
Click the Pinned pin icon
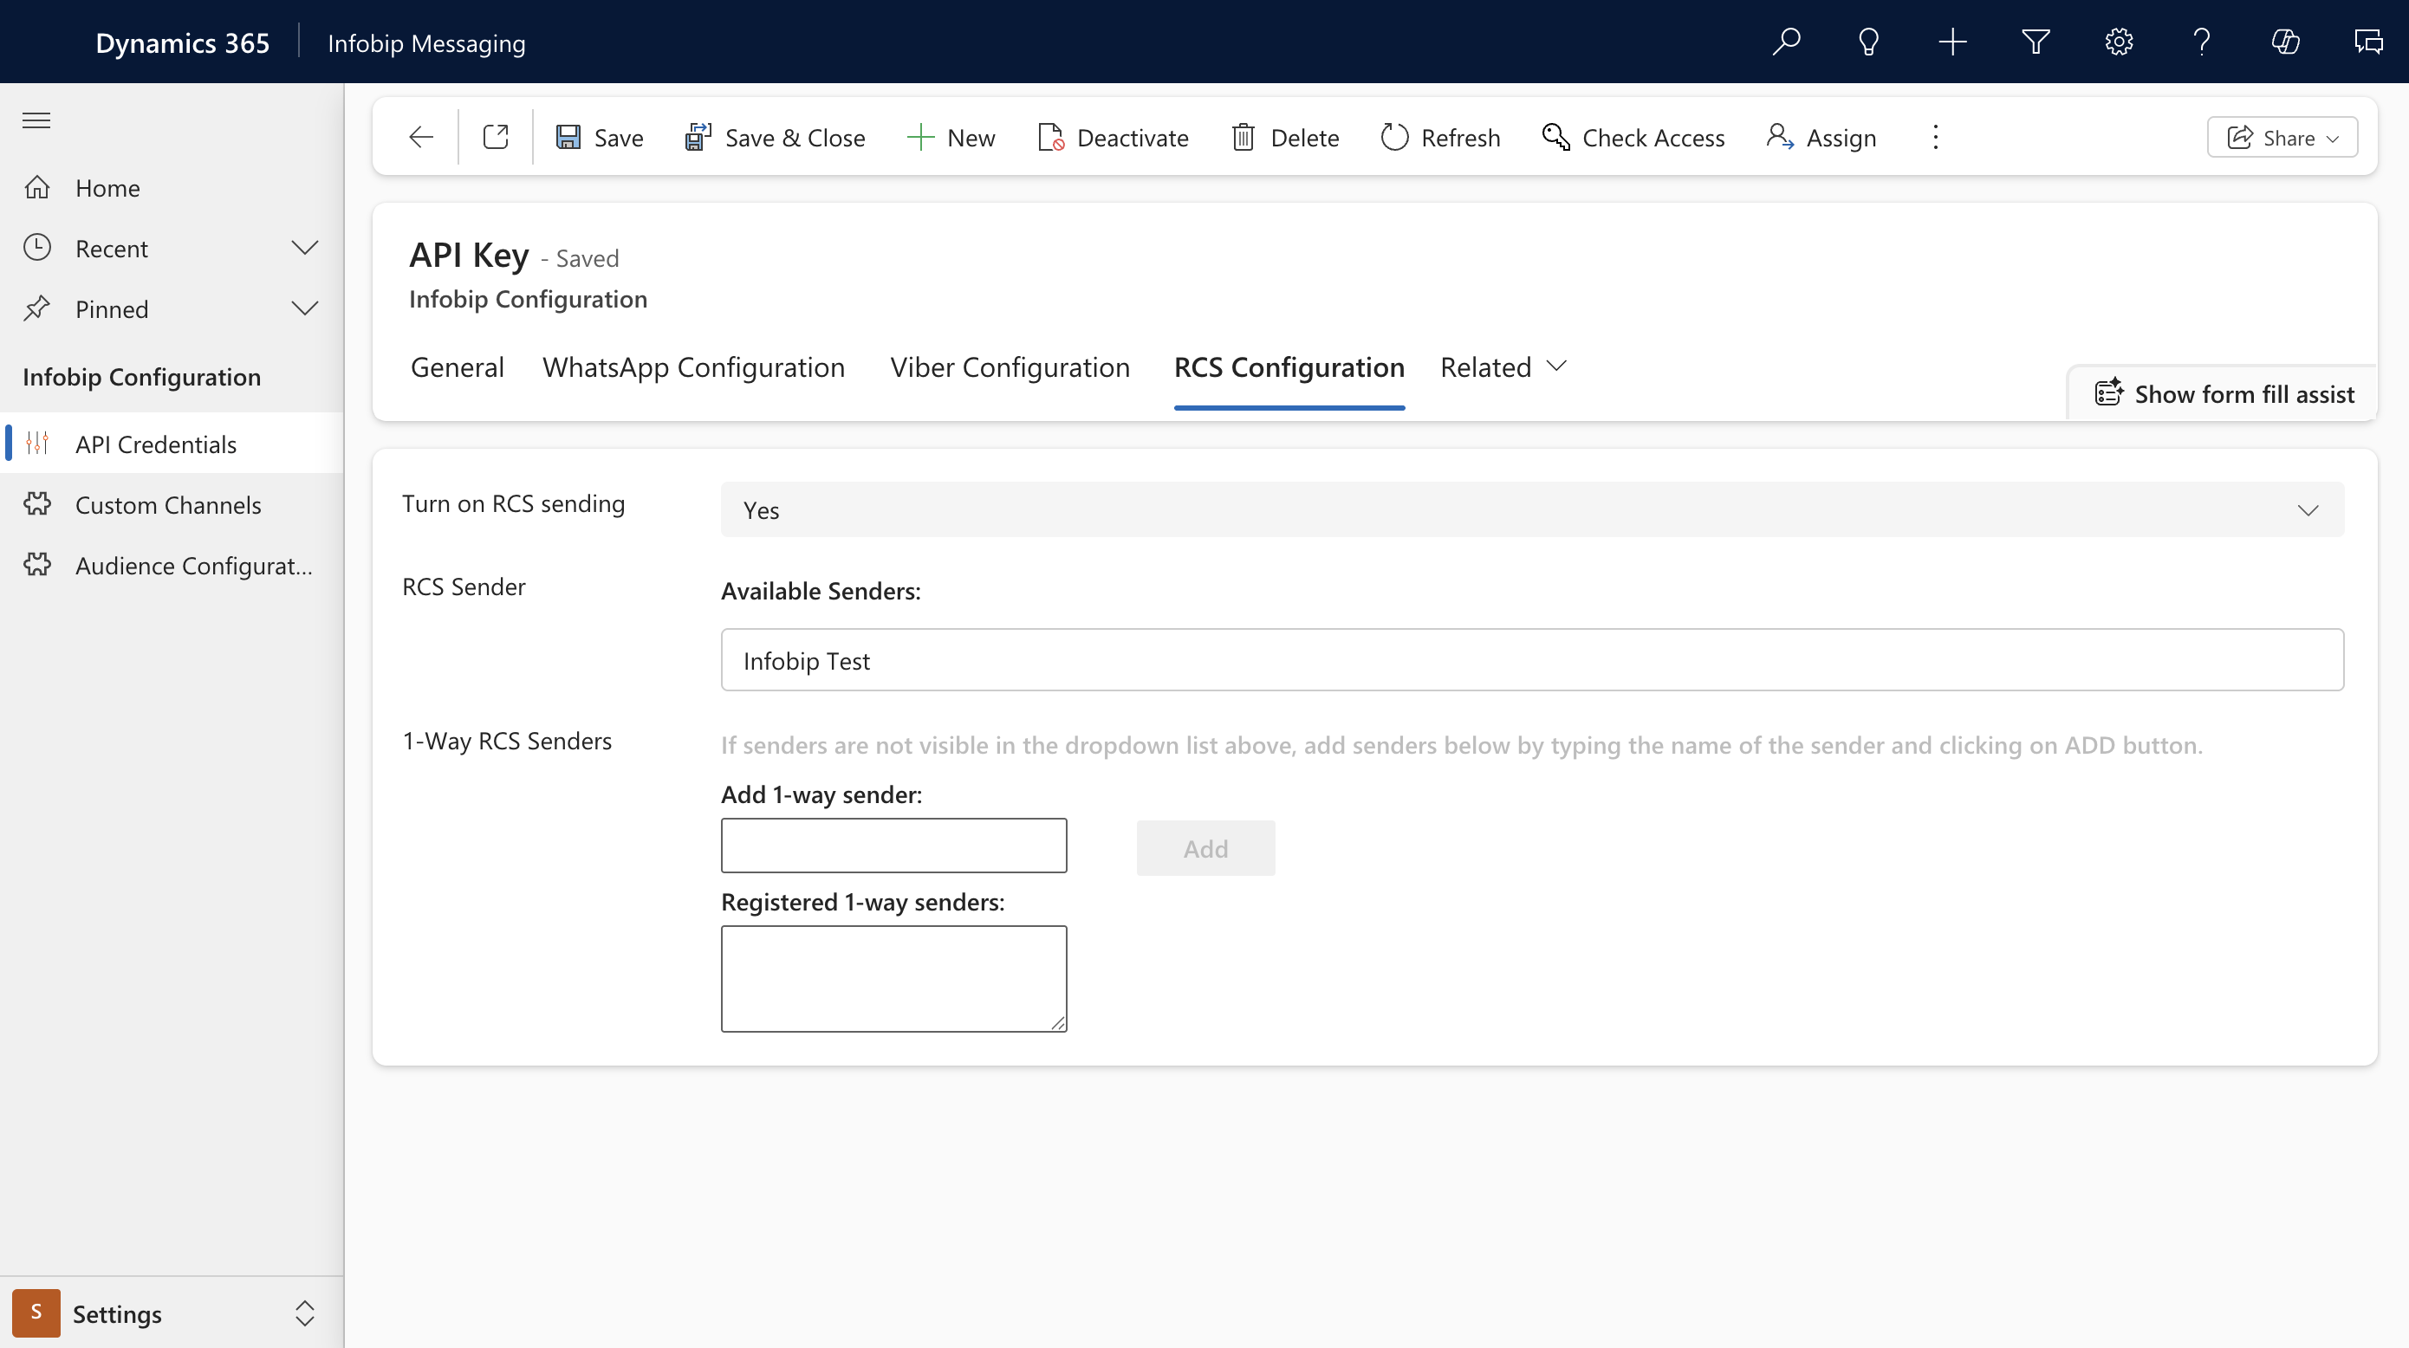36,308
